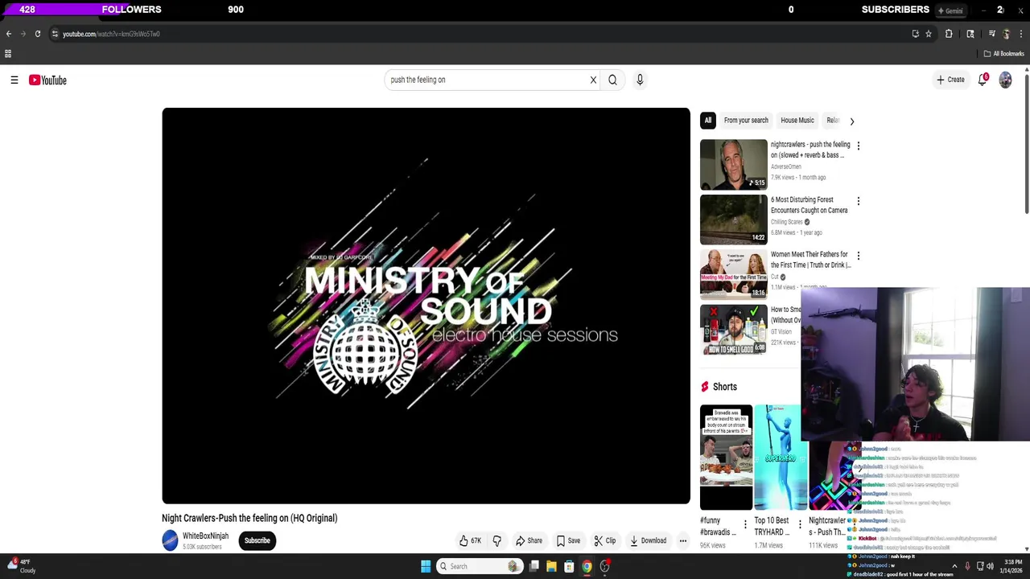
Task: Run search with the magnifier button
Action: click(612, 80)
